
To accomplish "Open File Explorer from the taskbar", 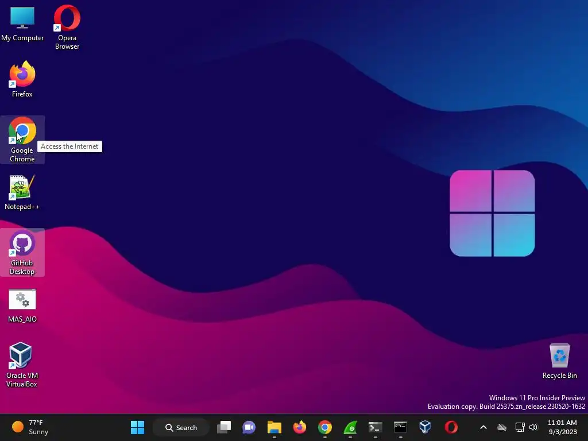I will 274,427.
